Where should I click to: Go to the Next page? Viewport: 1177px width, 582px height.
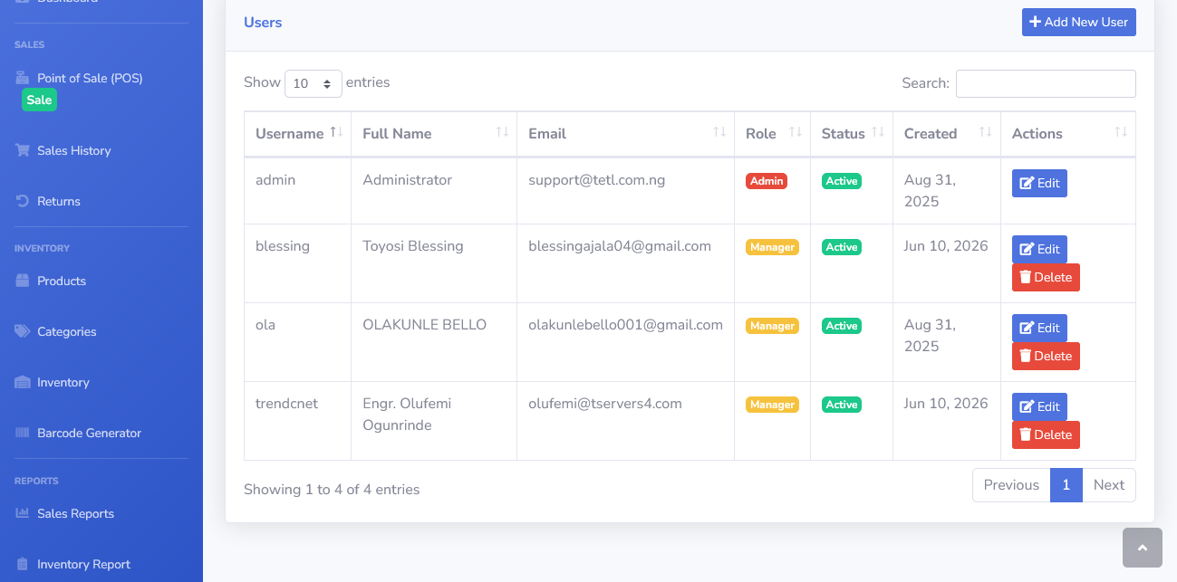point(1109,485)
